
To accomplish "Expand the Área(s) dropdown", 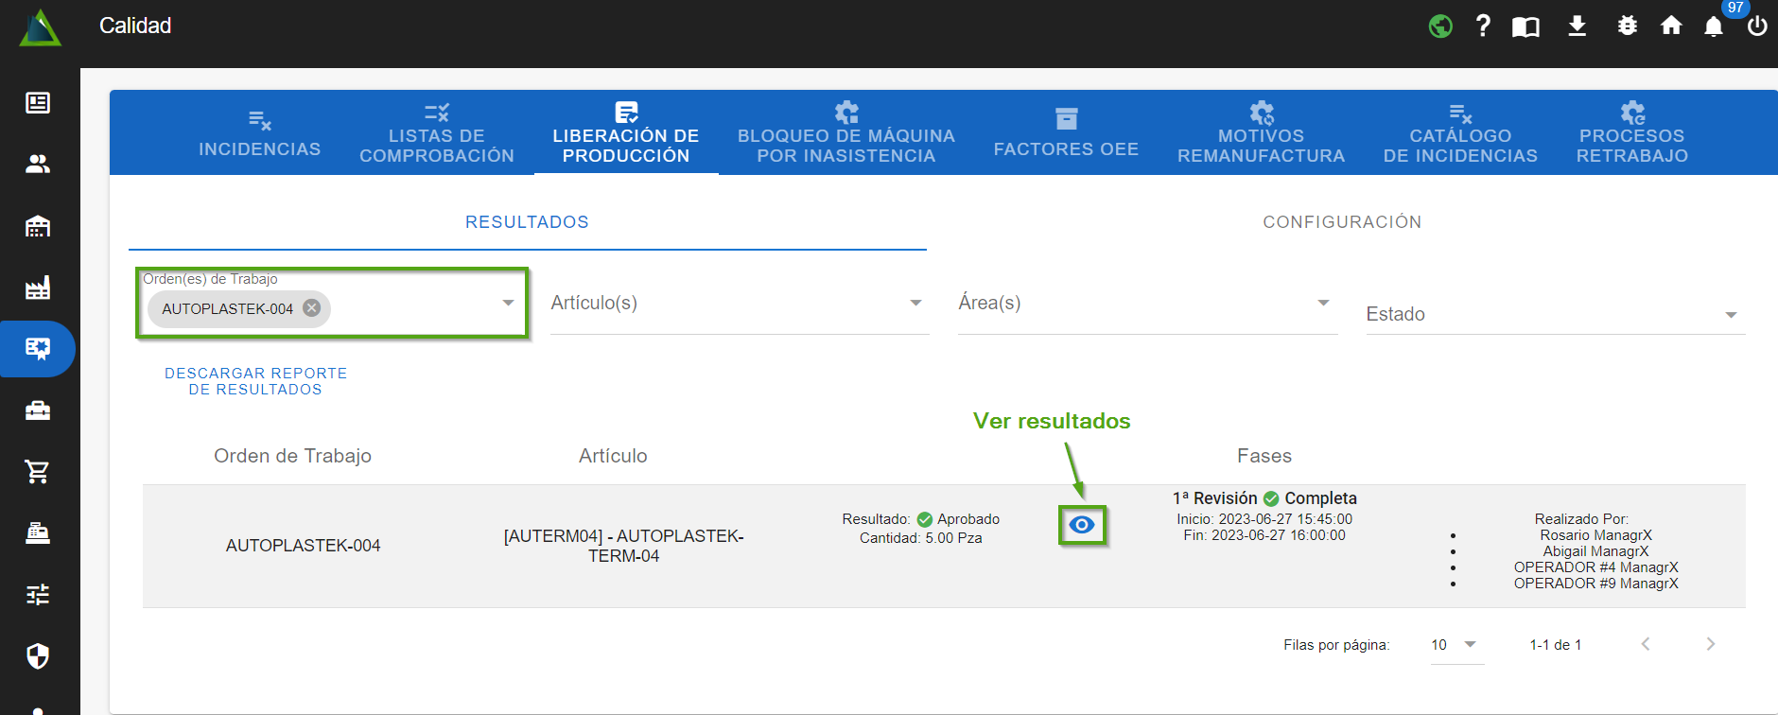I will click(1322, 303).
